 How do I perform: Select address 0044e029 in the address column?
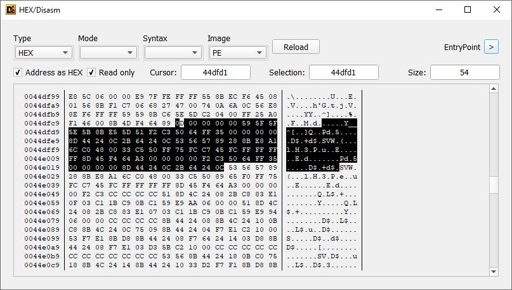pos(42,176)
